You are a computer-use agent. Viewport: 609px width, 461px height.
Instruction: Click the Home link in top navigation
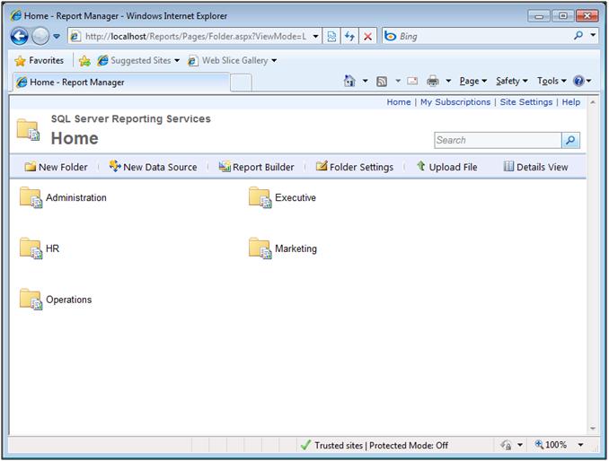click(399, 102)
